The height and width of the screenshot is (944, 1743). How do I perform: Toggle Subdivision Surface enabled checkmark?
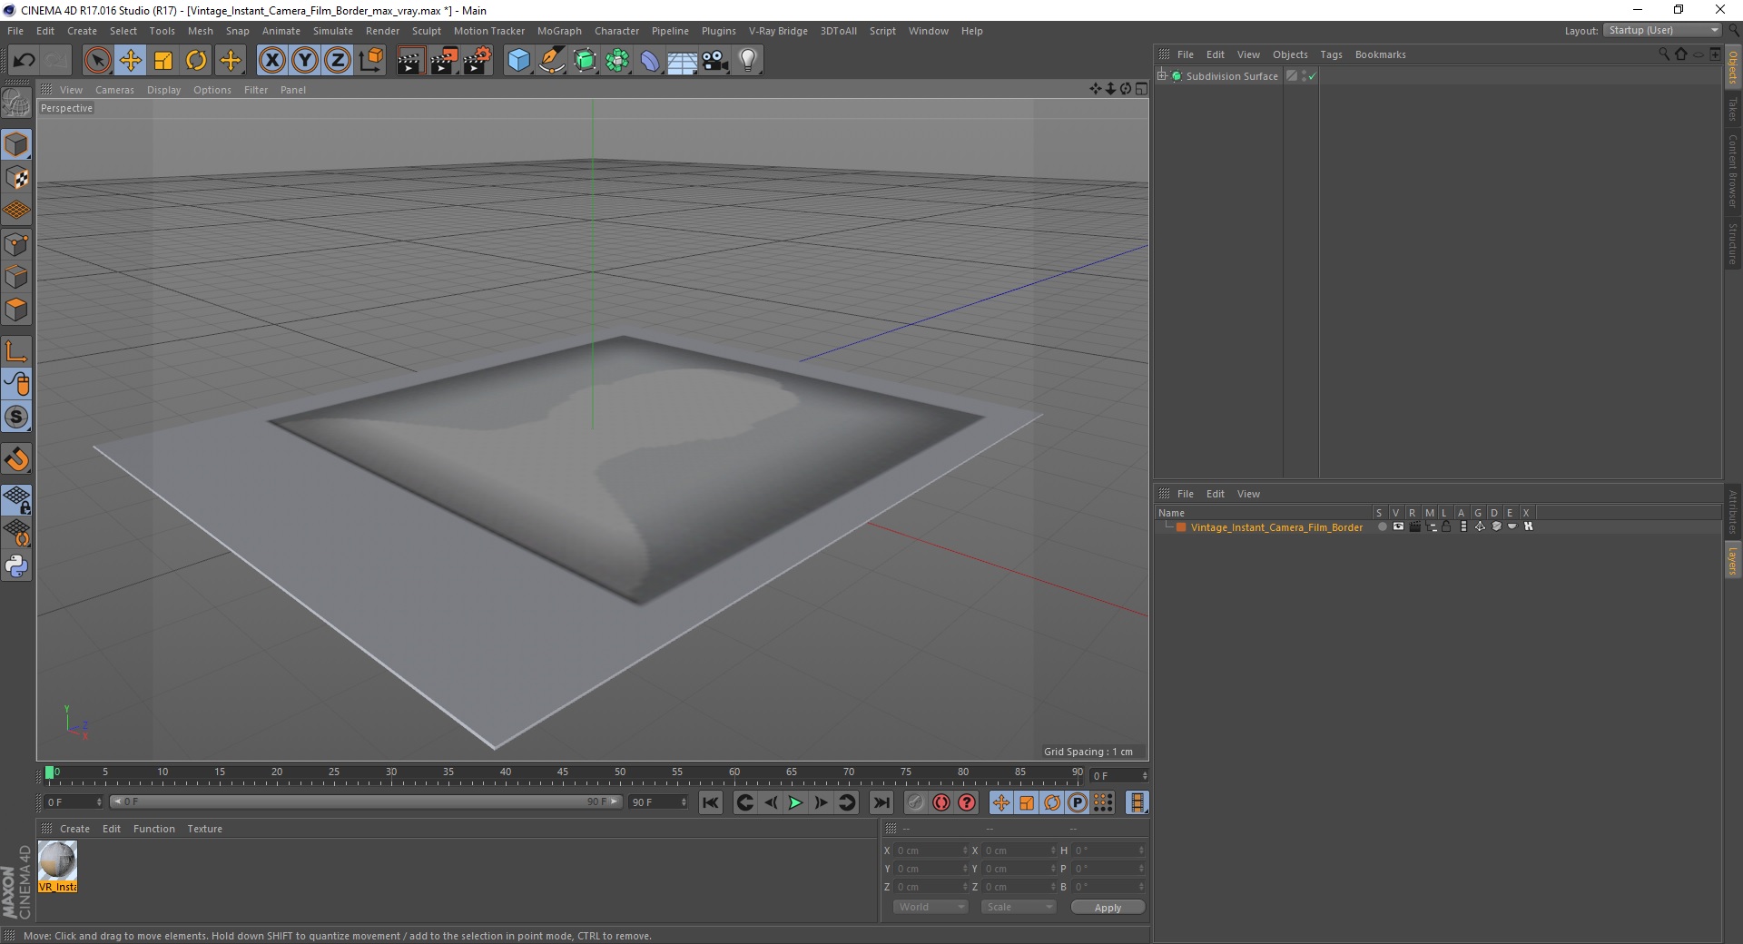1312,76
